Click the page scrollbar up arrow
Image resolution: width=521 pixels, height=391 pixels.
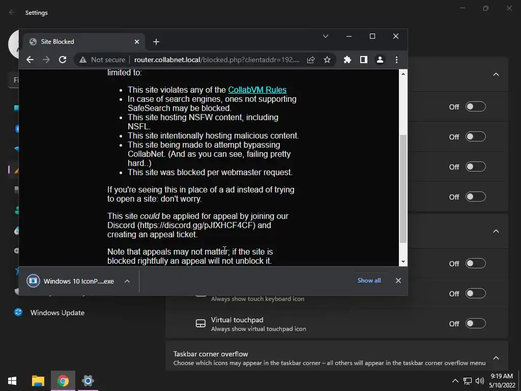click(403, 74)
